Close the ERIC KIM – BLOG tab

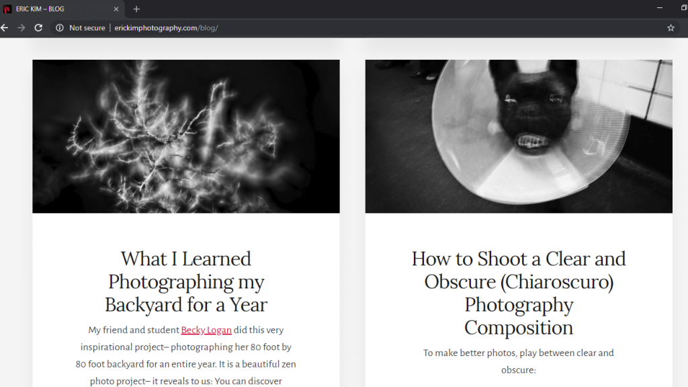point(116,9)
